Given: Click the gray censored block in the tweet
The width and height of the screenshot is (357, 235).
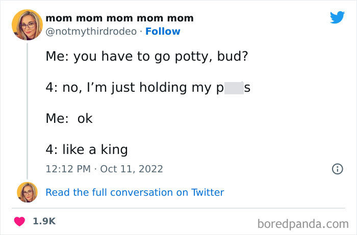Looking at the screenshot, I should [234, 87].
